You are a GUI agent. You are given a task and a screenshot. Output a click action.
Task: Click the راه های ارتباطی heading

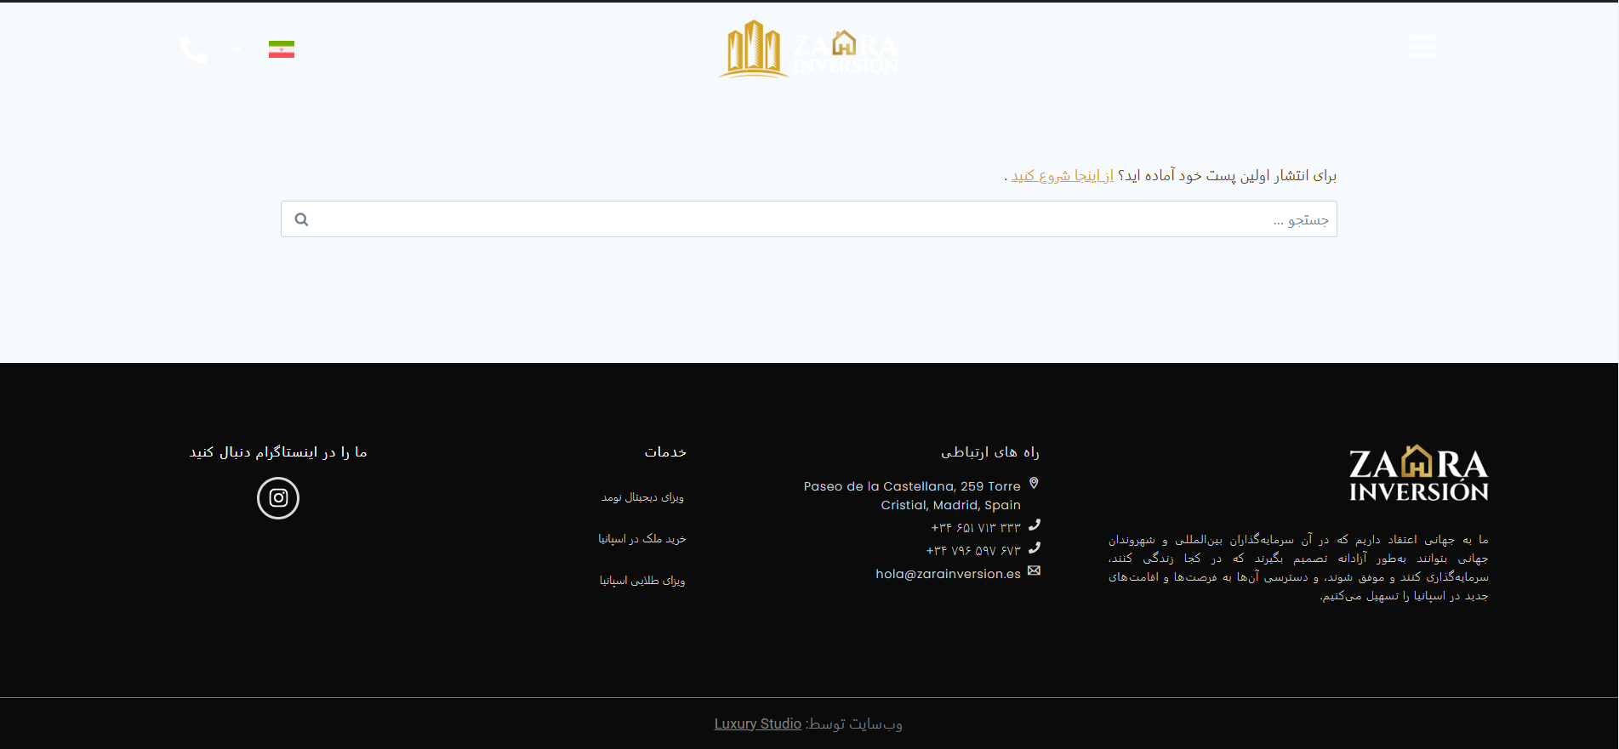coord(989,452)
